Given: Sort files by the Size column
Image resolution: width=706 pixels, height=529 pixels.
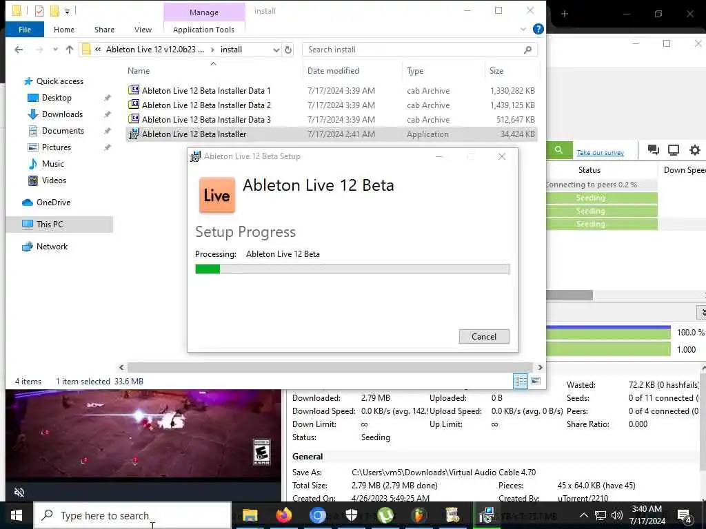Looking at the screenshot, I should 496,71.
